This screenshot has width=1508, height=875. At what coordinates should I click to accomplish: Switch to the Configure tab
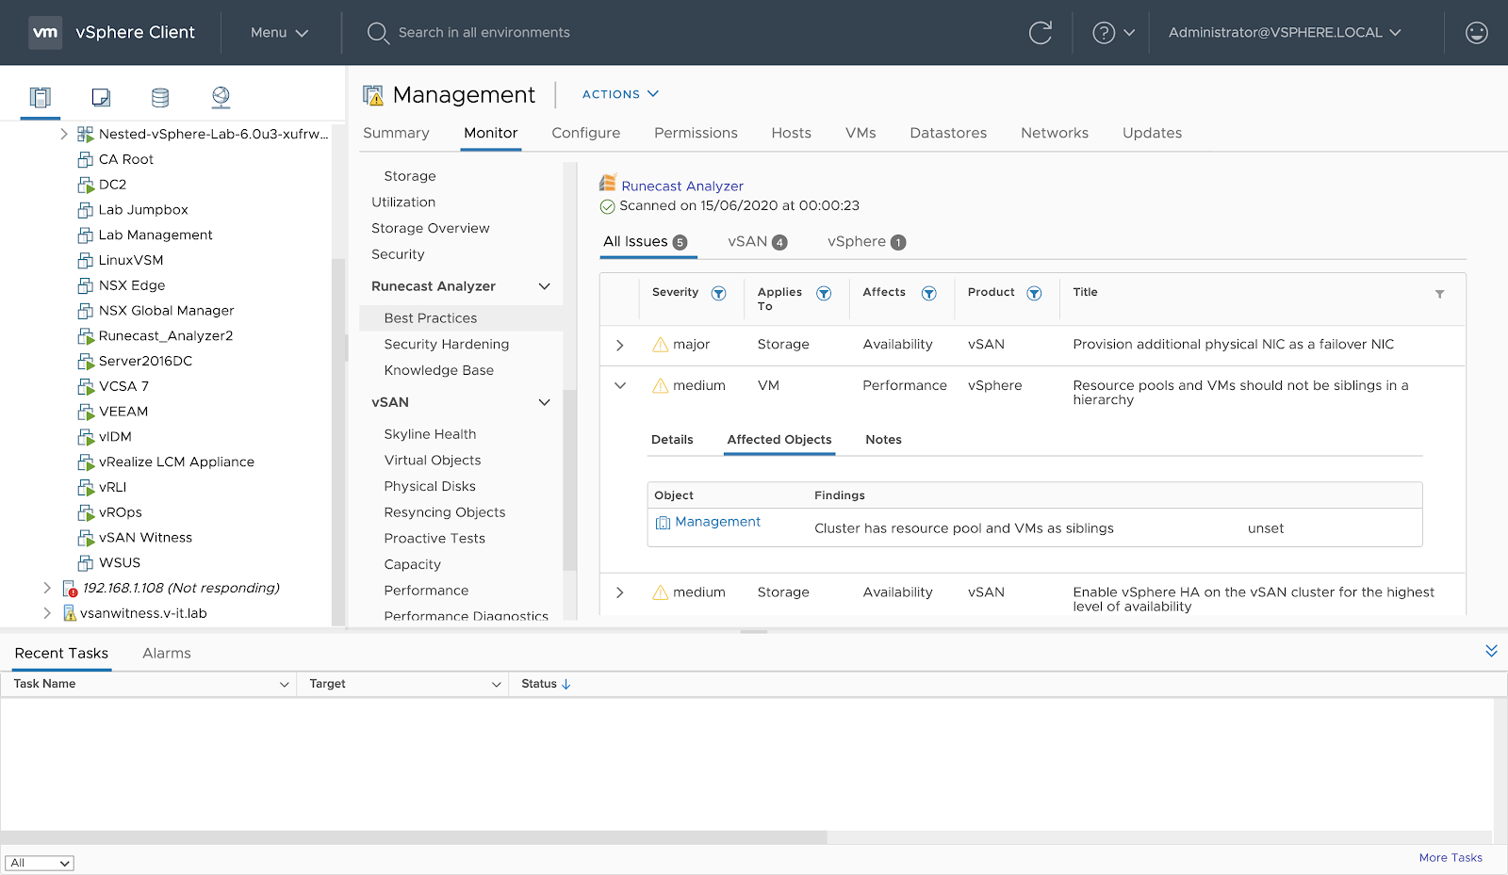[585, 134]
